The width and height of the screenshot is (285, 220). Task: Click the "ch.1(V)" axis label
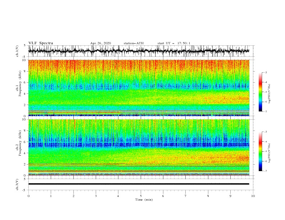pyautogui.click(x=17, y=51)
